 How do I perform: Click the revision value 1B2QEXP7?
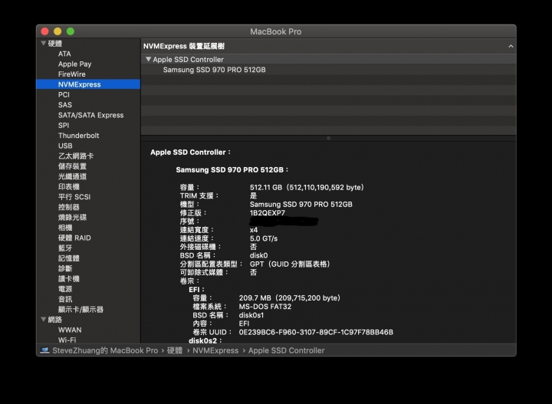pos(268,212)
